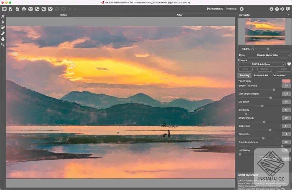Viewport: 292px width, 190px height.
Task: Click the Delete preset button
Action: pyautogui.click(x=264, y=69)
